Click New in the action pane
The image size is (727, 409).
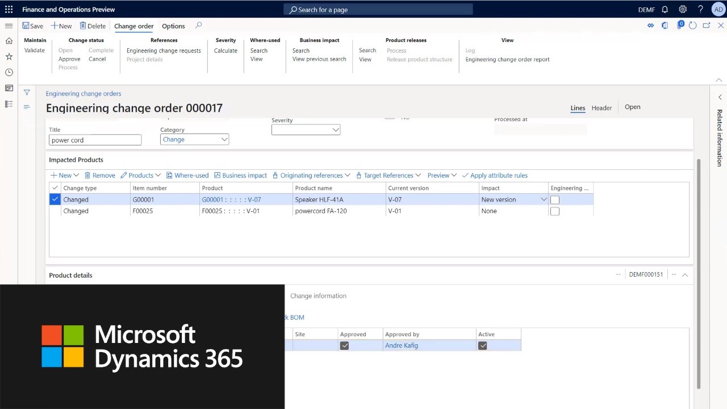[x=61, y=26]
